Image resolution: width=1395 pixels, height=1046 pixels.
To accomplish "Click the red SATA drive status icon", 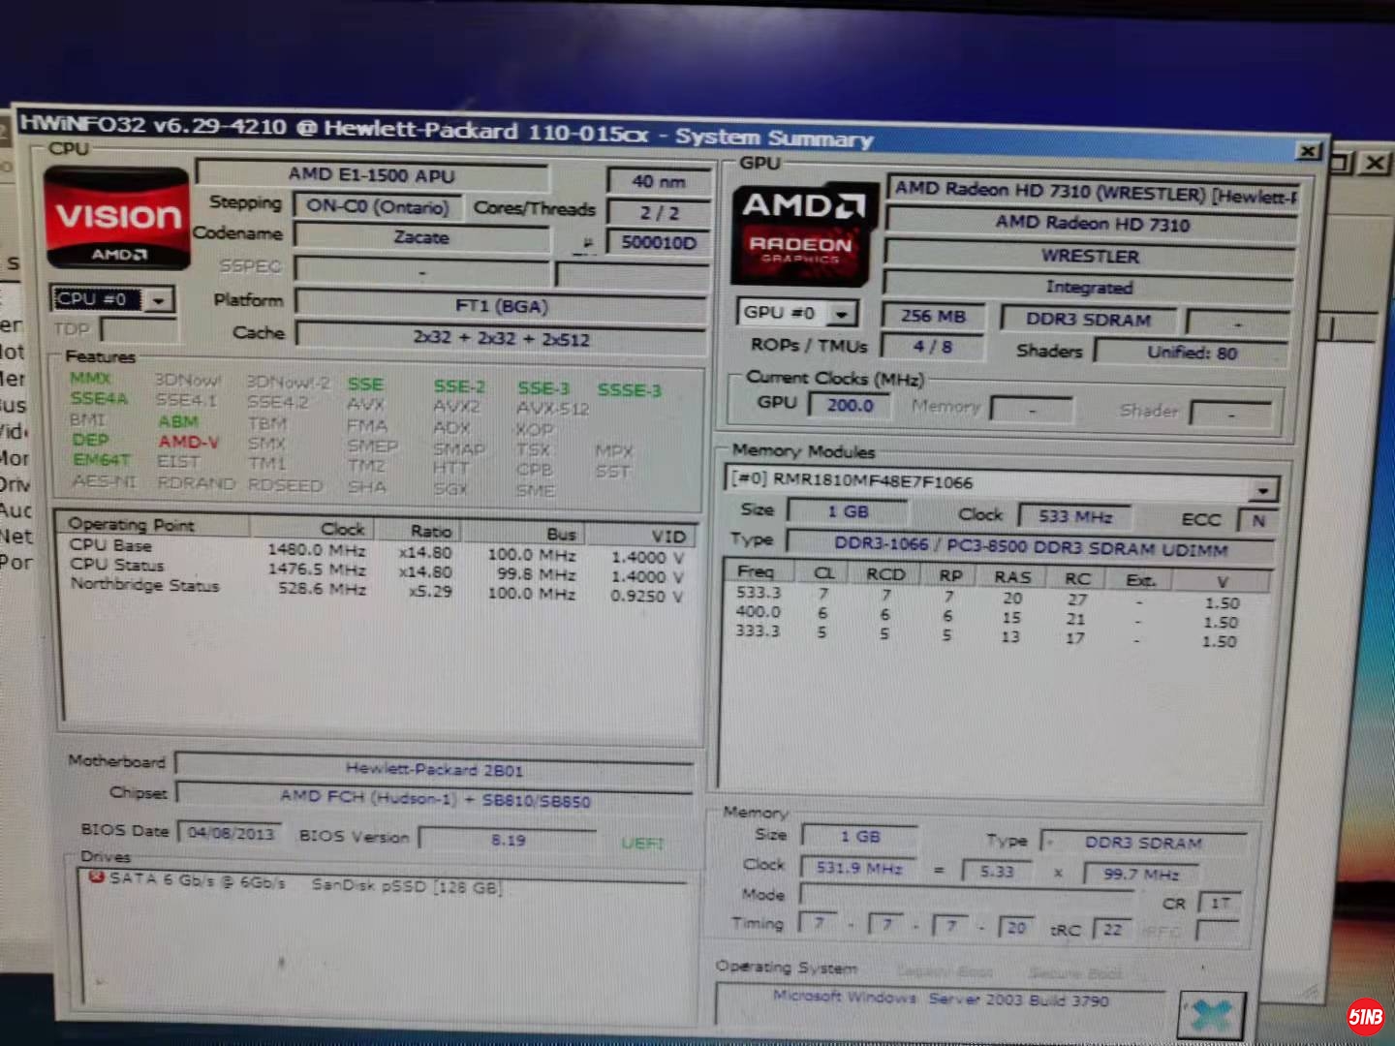I will pyautogui.click(x=96, y=878).
